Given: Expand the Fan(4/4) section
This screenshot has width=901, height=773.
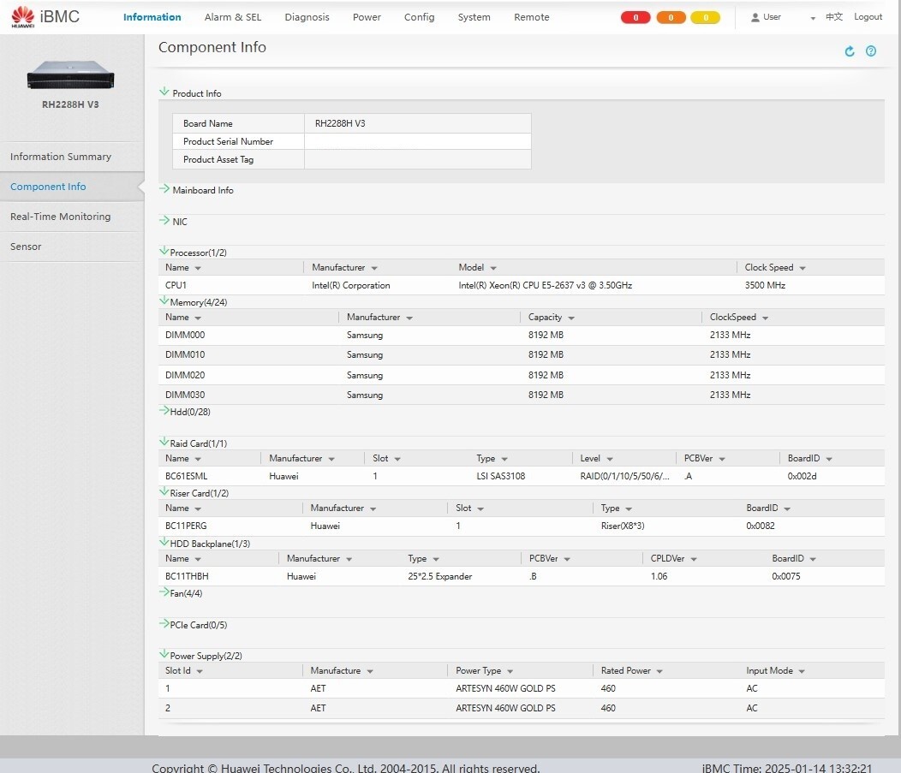Looking at the screenshot, I should coord(164,592).
